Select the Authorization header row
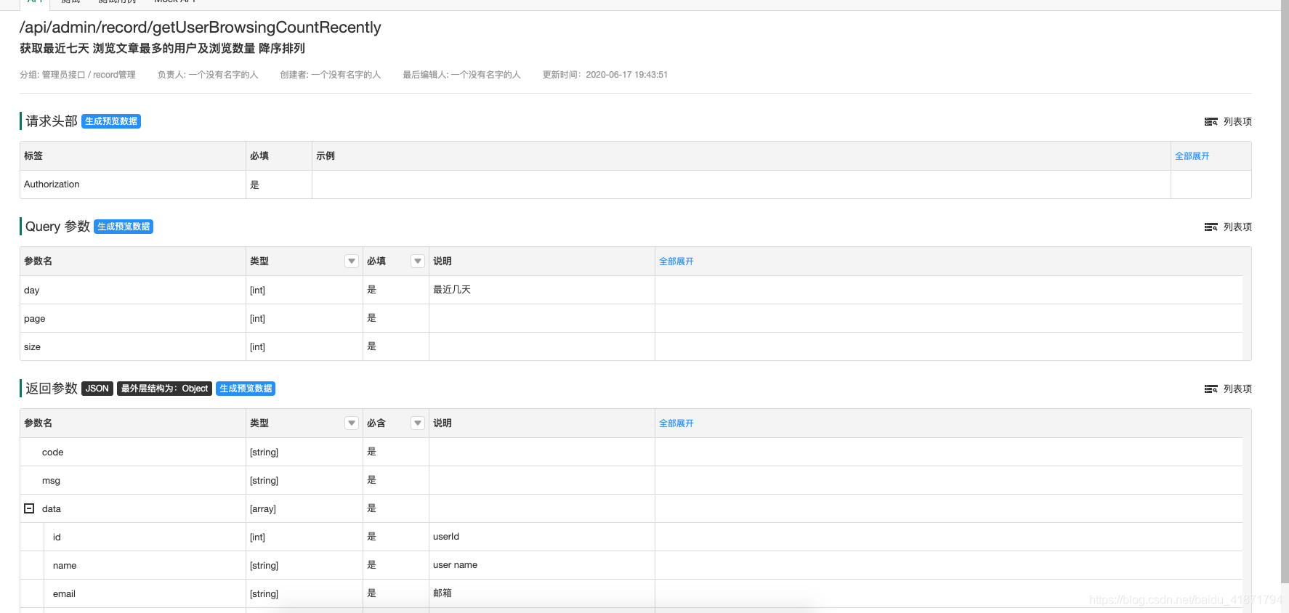Image resolution: width=1289 pixels, height=613 pixels. [x=635, y=184]
